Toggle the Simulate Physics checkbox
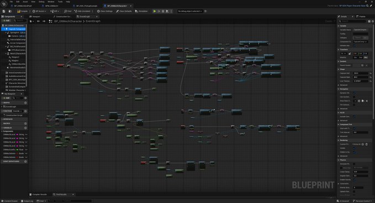 click(x=354, y=164)
